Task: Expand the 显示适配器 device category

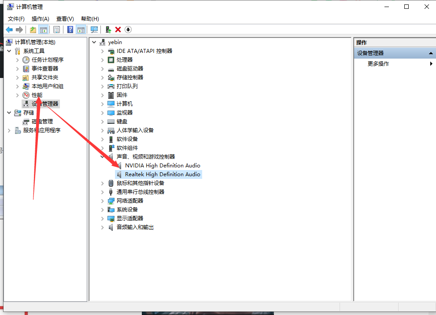Action: tap(103, 219)
